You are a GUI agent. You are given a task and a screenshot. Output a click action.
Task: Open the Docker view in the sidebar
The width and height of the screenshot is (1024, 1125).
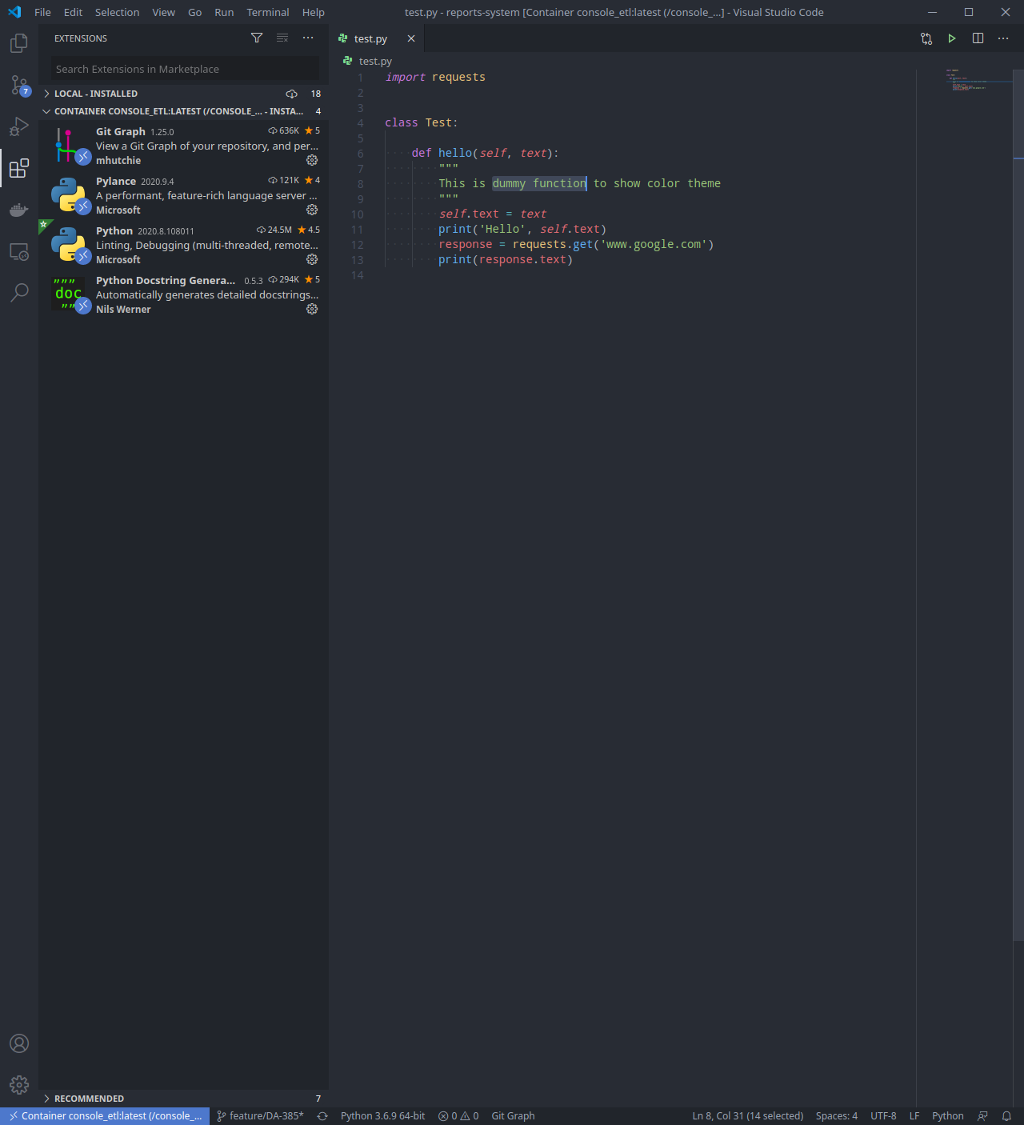tap(18, 210)
